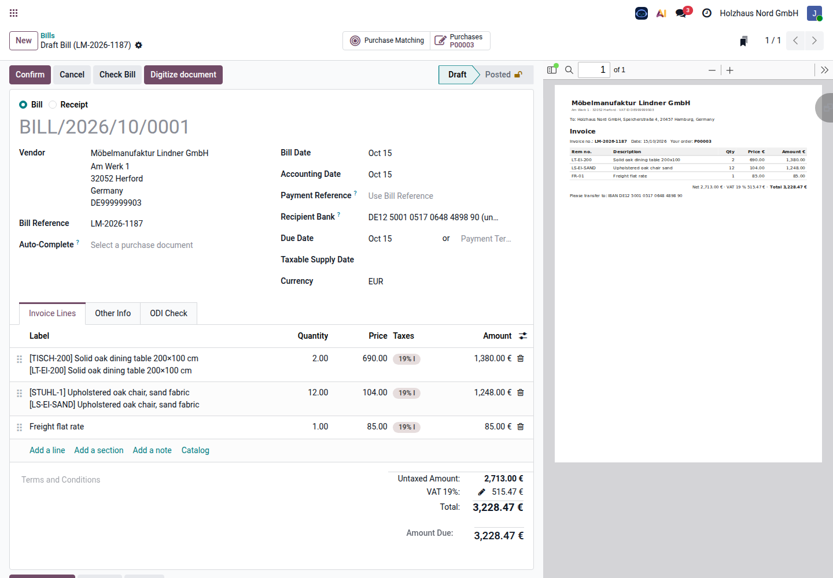This screenshot has width=833, height=578.
Task: Open the column settings adjust icon
Action: [523, 336]
